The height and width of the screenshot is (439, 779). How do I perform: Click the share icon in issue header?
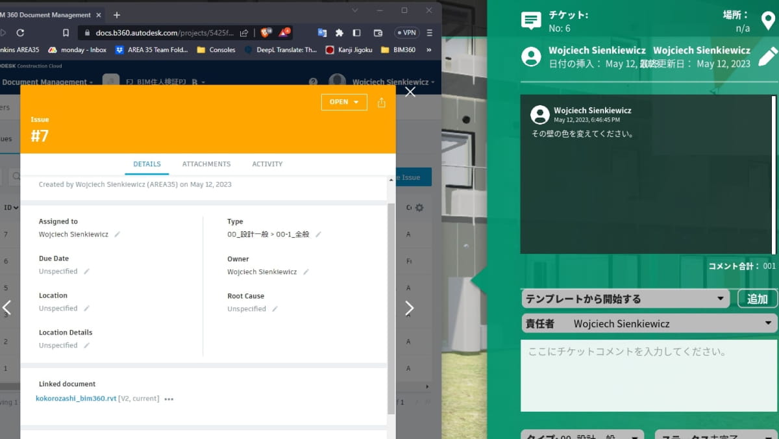pos(381,103)
